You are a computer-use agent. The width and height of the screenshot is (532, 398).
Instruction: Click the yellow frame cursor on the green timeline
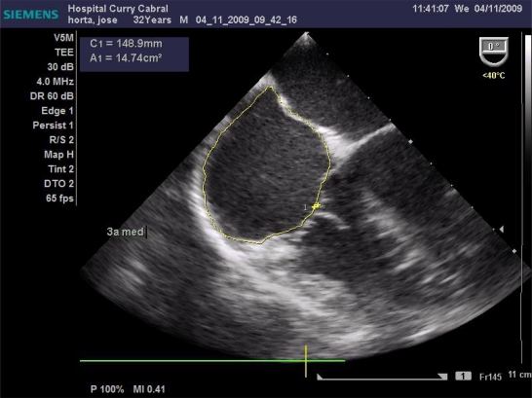click(306, 361)
